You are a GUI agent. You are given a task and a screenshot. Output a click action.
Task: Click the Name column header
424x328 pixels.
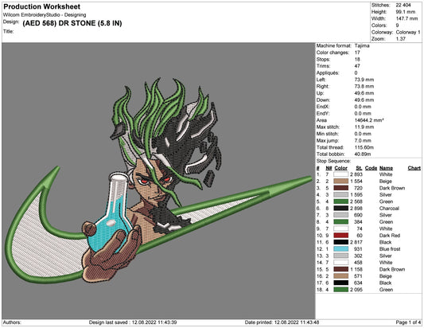pyautogui.click(x=386, y=168)
